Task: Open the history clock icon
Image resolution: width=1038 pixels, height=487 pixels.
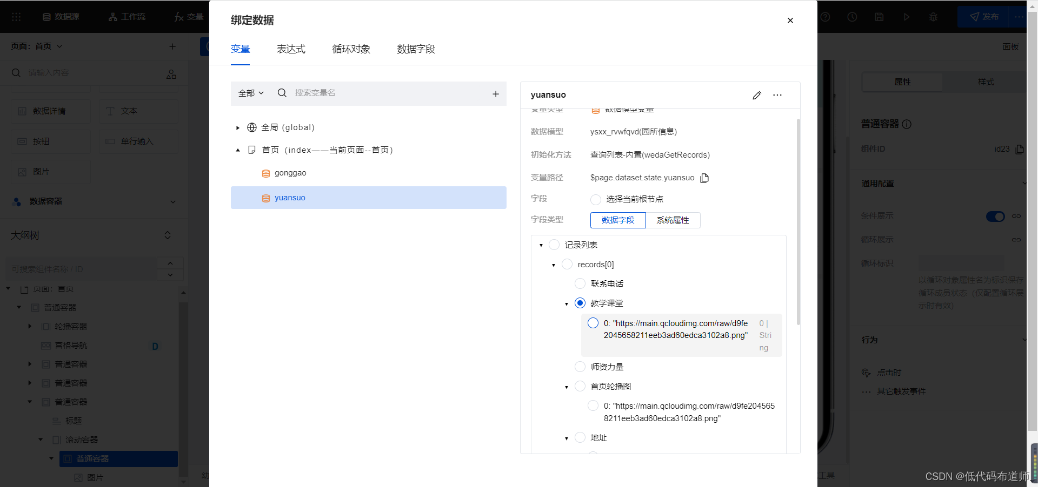Action: click(852, 17)
